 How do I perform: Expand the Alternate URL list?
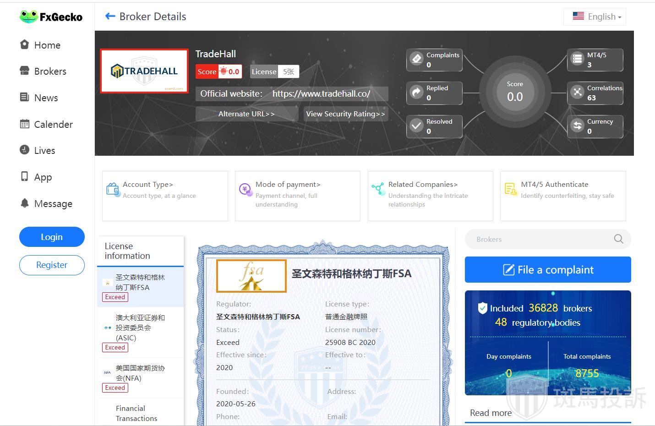pos(246,114)
